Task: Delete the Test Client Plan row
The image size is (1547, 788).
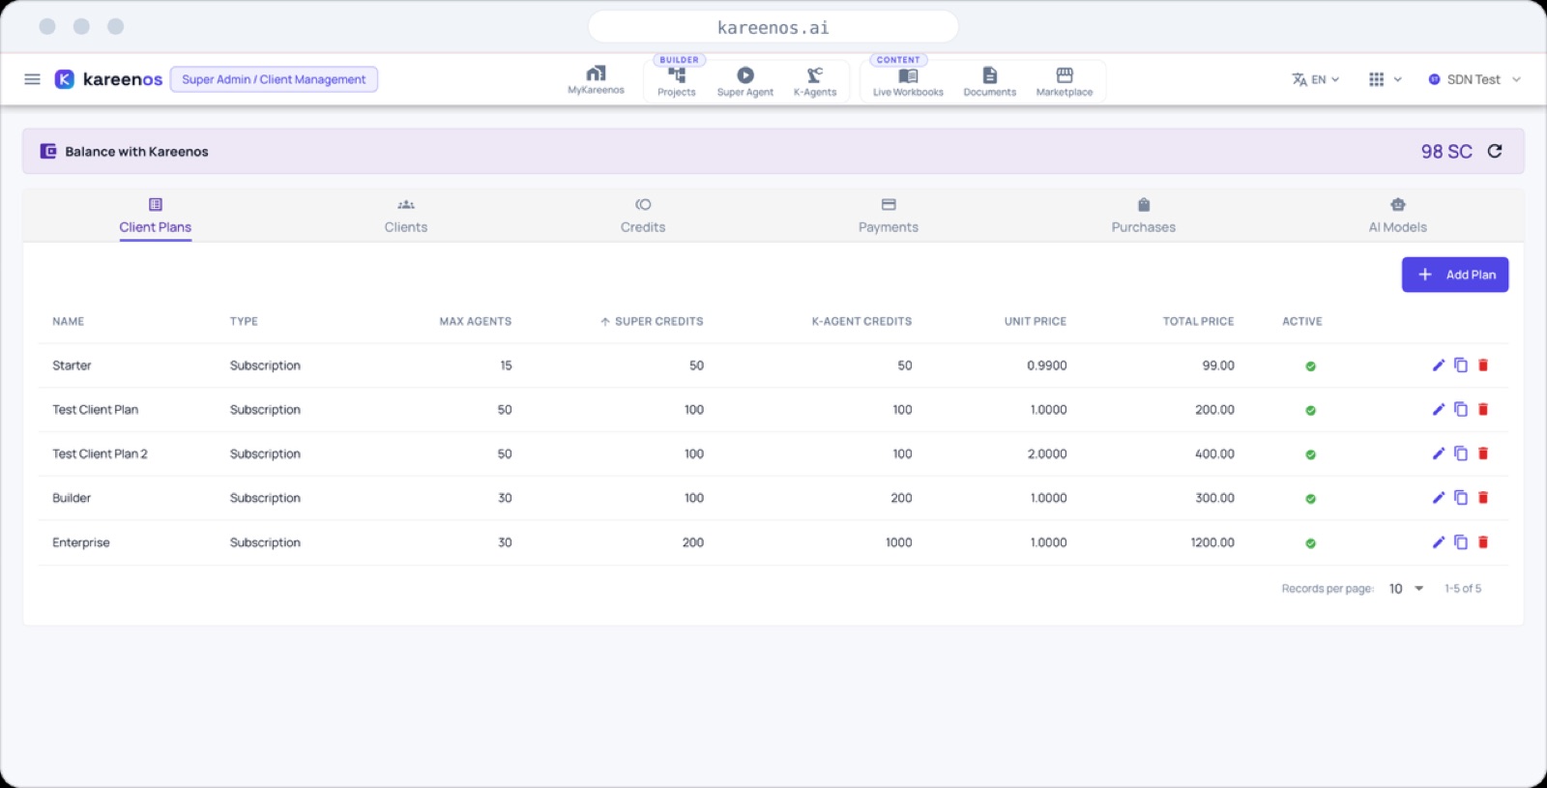Action: tap(1483, 410)
